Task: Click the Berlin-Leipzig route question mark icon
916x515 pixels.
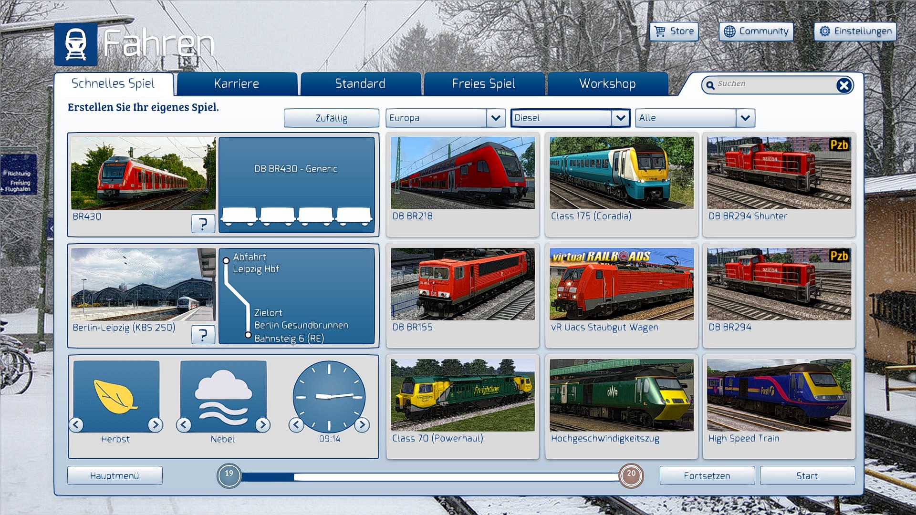Action: click(x=203, y=335)
